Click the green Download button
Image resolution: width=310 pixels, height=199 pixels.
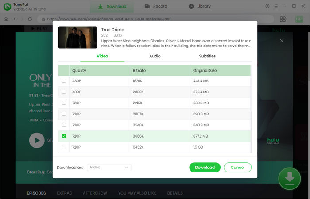tap(205, 168)
